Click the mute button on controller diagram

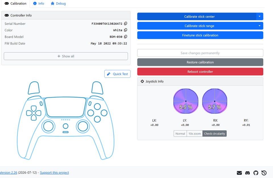(65, 132)
